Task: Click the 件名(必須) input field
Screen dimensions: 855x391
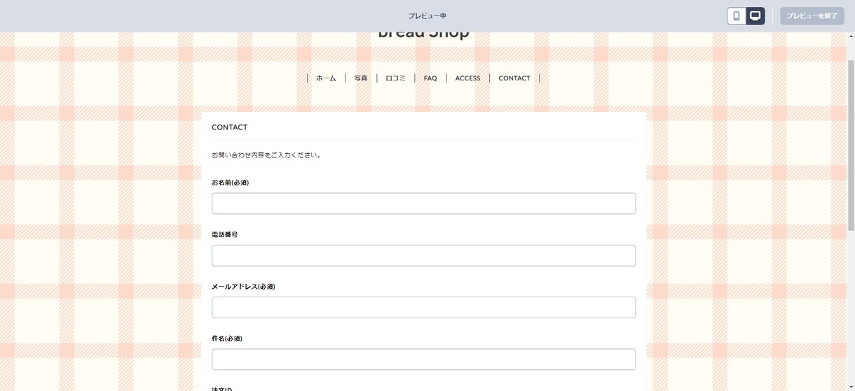Action: pos(424,360)
